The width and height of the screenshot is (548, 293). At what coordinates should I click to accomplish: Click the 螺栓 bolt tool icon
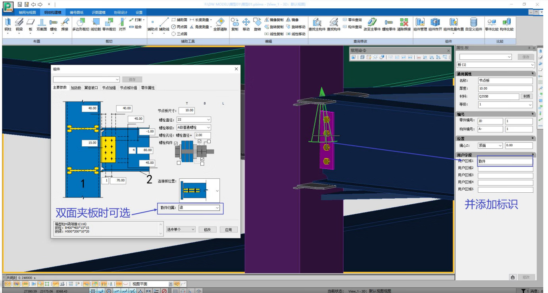(x=54, y=23)
